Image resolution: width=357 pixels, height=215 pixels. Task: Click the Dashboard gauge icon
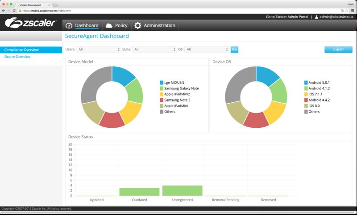click(69, 26)
